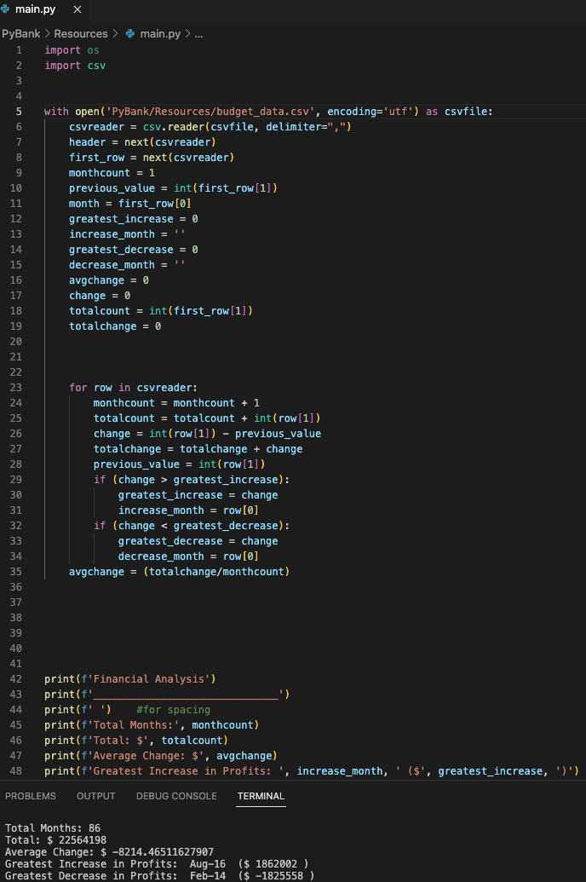Open the Resources breadcrumb dropdown
Viewport: 586px width, 882px height.
[x=80, y=34]
